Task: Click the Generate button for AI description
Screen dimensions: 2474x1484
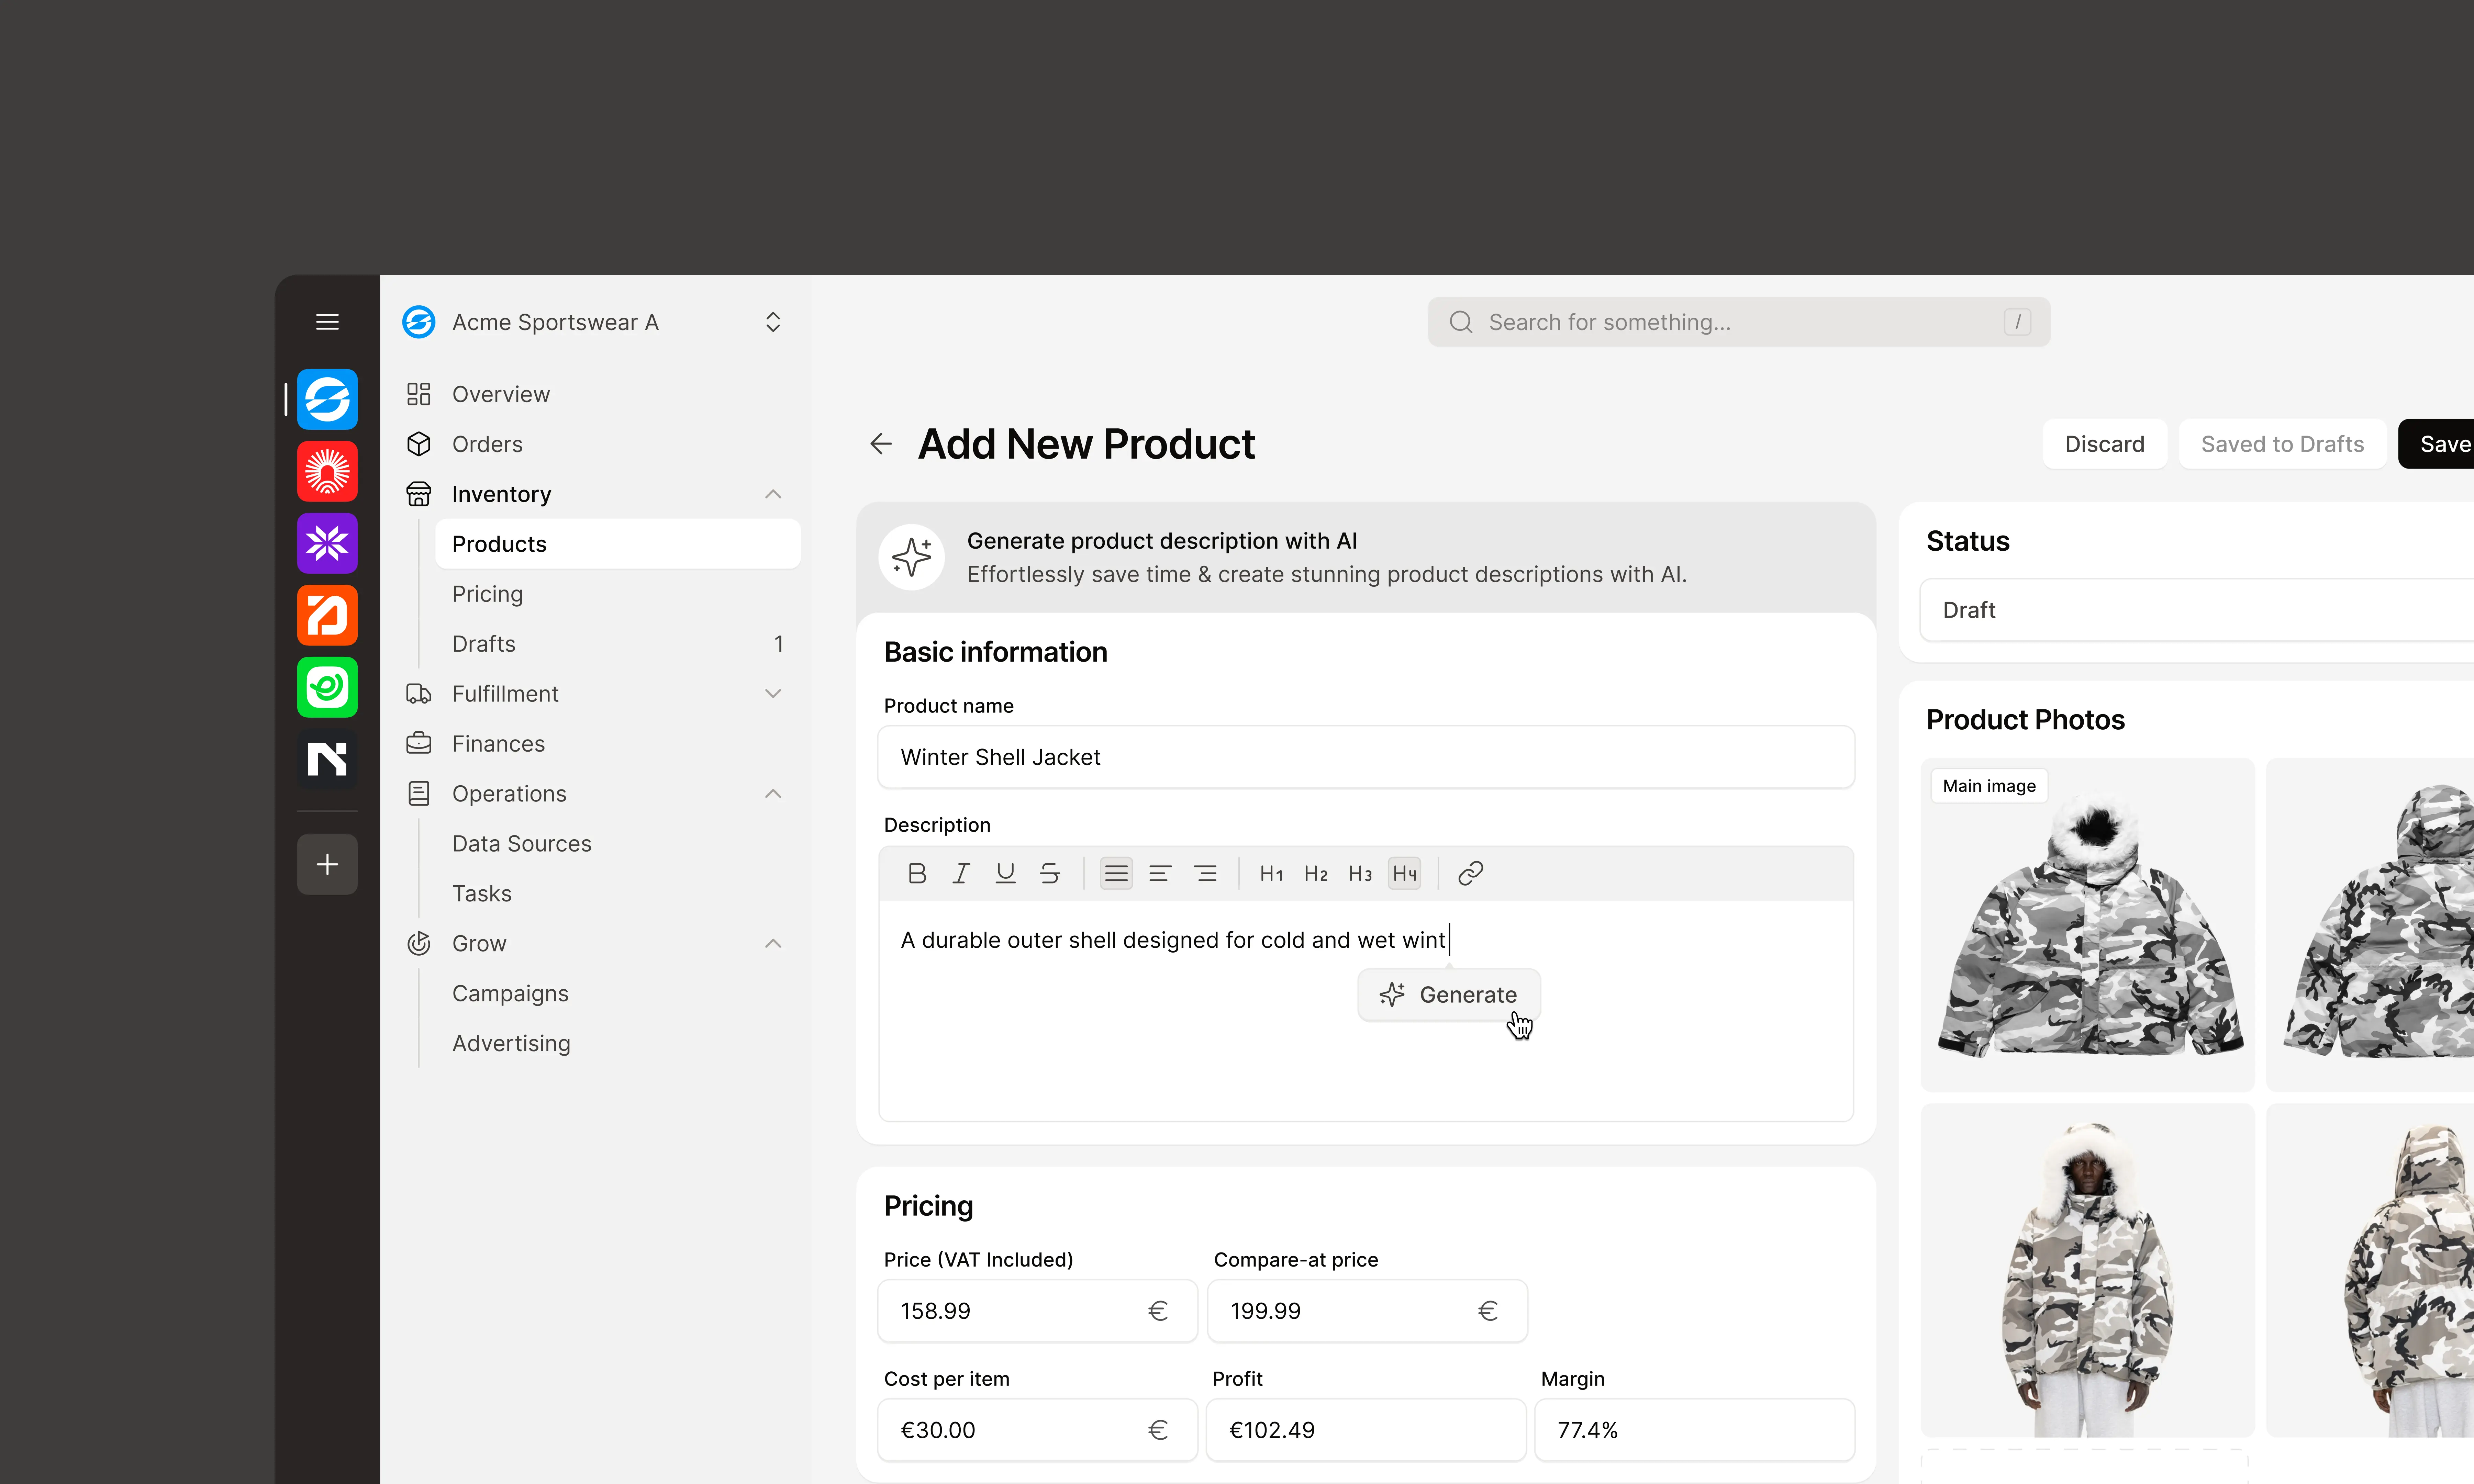Action: coord(1449,994)
